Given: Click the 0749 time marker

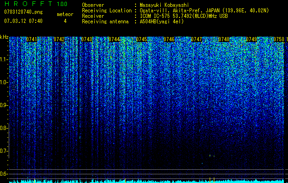Looking at the screenshot, I should click(x=251, y=39).
